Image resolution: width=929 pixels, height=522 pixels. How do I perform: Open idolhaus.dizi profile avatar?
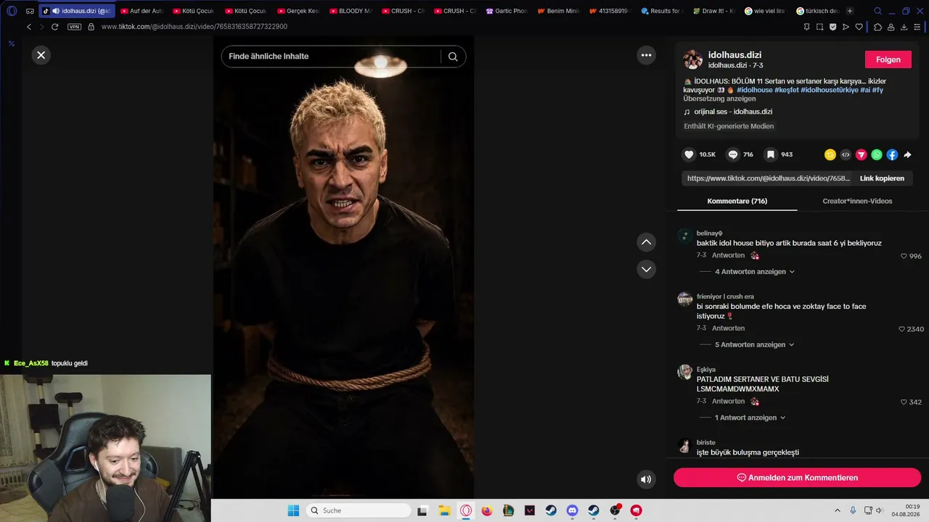[693, 59]
